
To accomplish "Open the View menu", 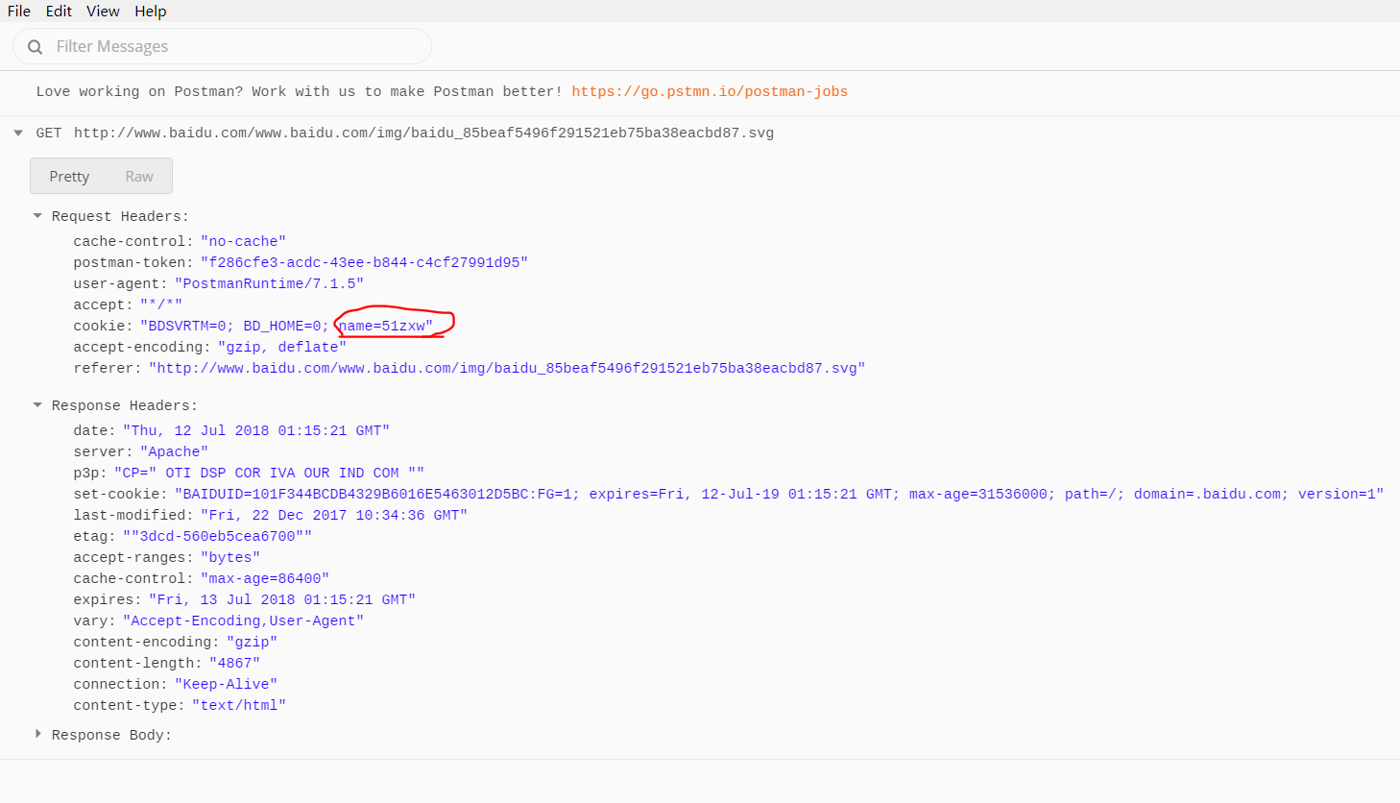I will click(x=103, y=11).
